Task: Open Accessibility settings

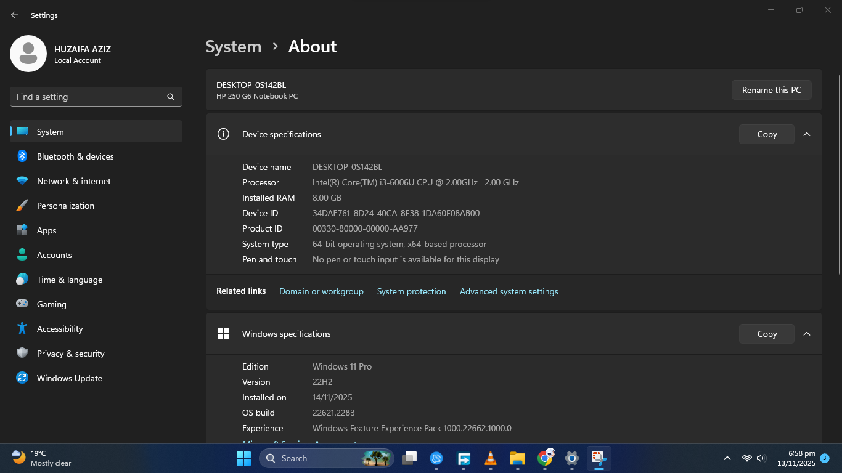Action: pyautogui.click(x=59, y=329)
